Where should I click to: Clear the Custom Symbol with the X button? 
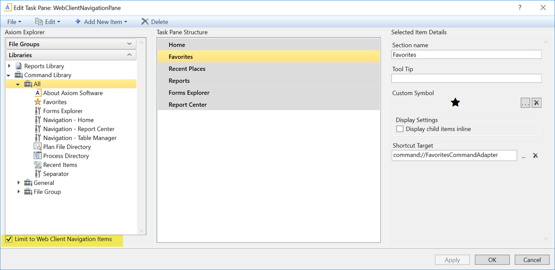click(x=537, y=103)
